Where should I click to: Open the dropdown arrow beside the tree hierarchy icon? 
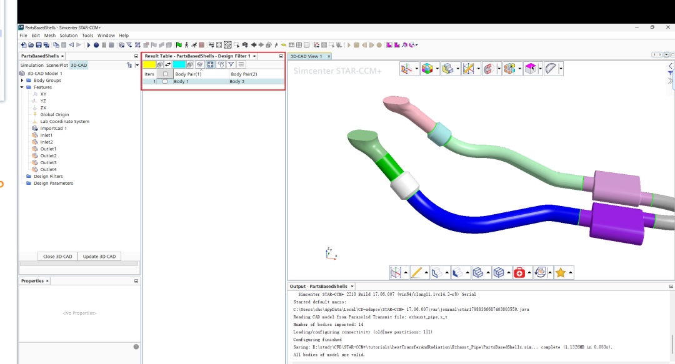137,65
